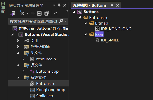
Task: Click the resource script icon of Buttons.rc
Action: [32, 84]
